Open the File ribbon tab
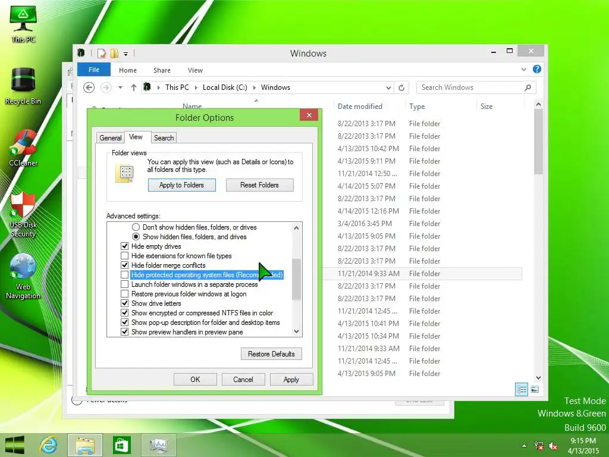Viewport: 609px width, 457px height. pos(94,70)
